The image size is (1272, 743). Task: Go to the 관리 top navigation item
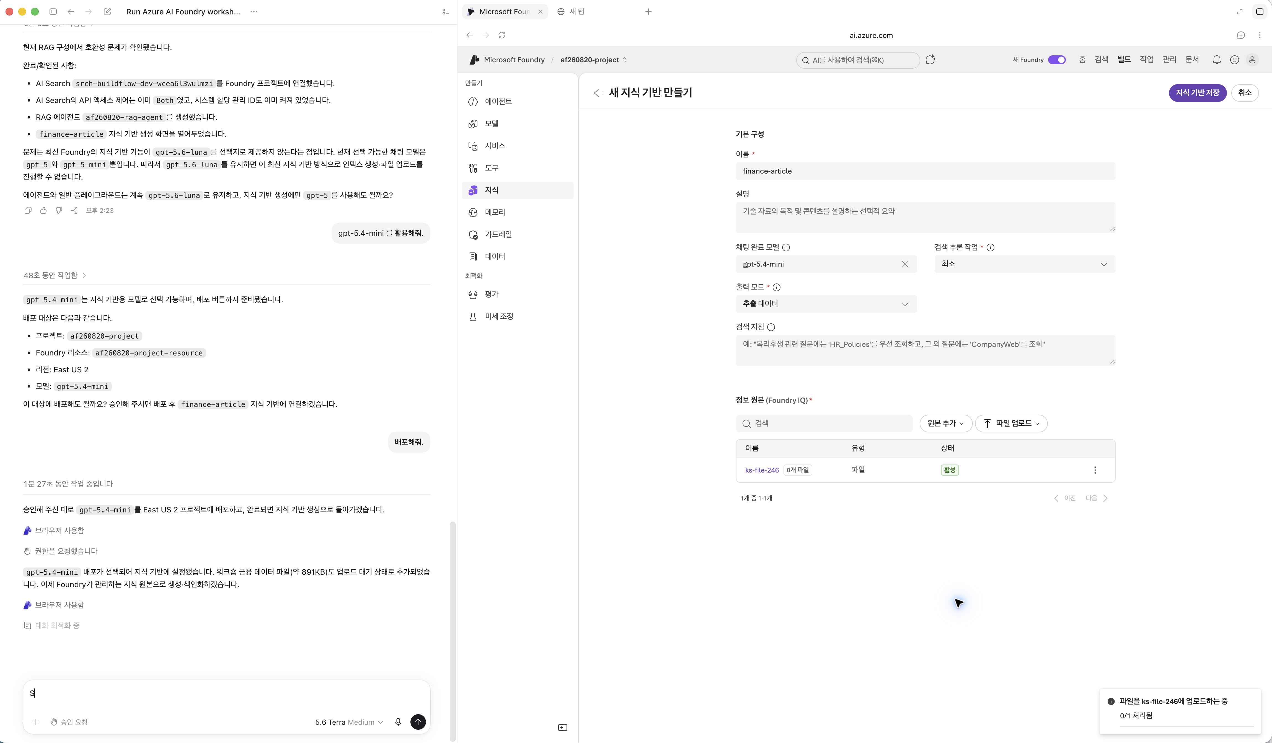coord(1170,60)
